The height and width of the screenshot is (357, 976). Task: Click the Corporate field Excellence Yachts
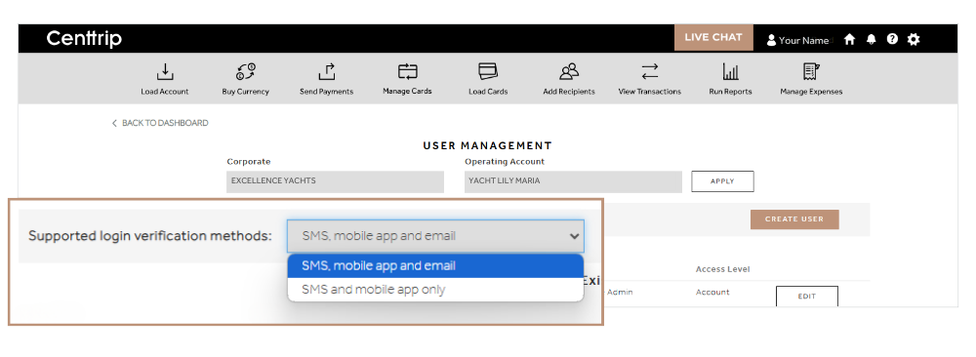click(x=336, y=181)
